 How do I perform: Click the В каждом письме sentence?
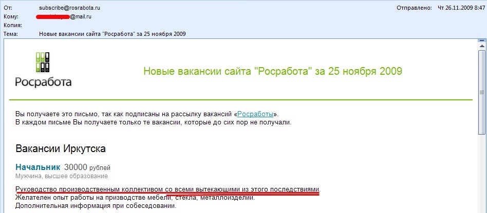154,122
